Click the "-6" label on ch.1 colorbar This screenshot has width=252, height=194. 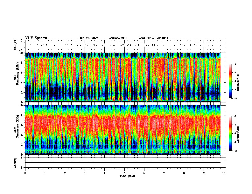pos(235,64)
